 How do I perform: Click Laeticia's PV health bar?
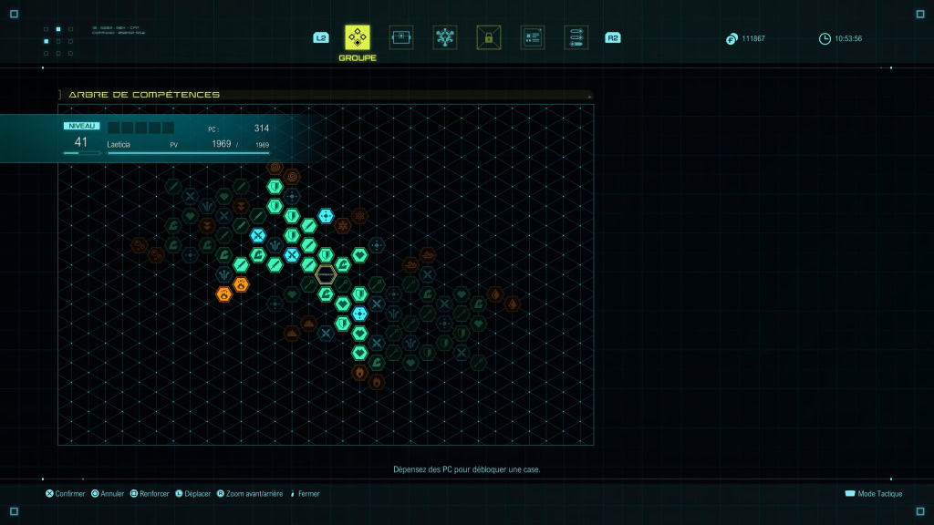click(x=188, y=153)
